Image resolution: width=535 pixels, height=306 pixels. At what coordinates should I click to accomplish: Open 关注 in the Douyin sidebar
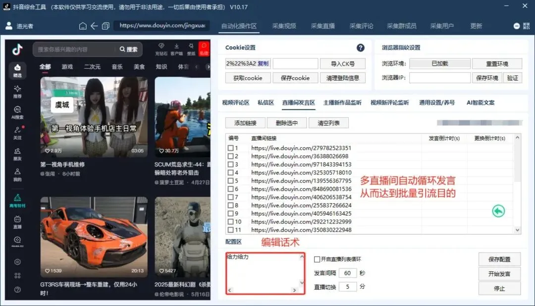point(17,133)
